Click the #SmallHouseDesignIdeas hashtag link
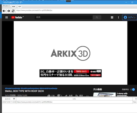The width and height of the screenshot is (137, 113). pyautogui.click(x=30, y=88)
